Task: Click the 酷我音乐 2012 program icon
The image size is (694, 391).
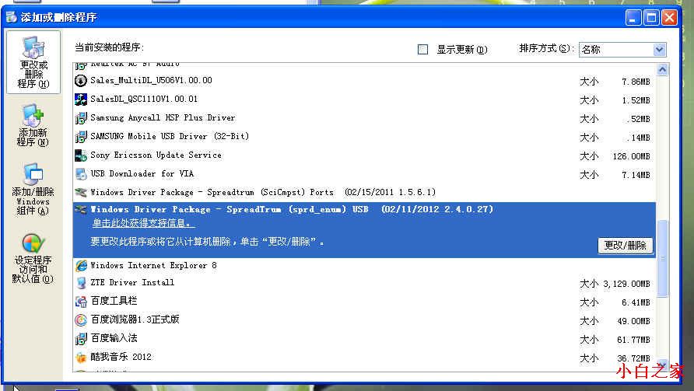Action: coord(81,357)
